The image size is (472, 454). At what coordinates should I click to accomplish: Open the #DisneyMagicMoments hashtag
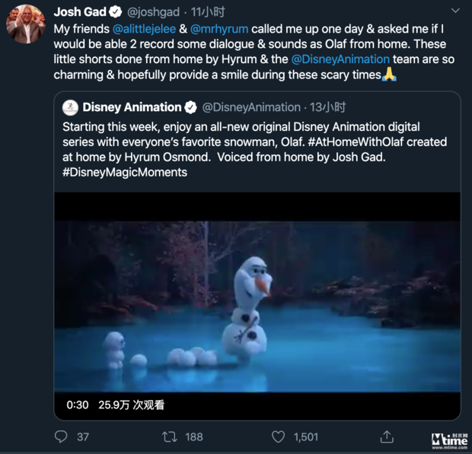(125, 172)
